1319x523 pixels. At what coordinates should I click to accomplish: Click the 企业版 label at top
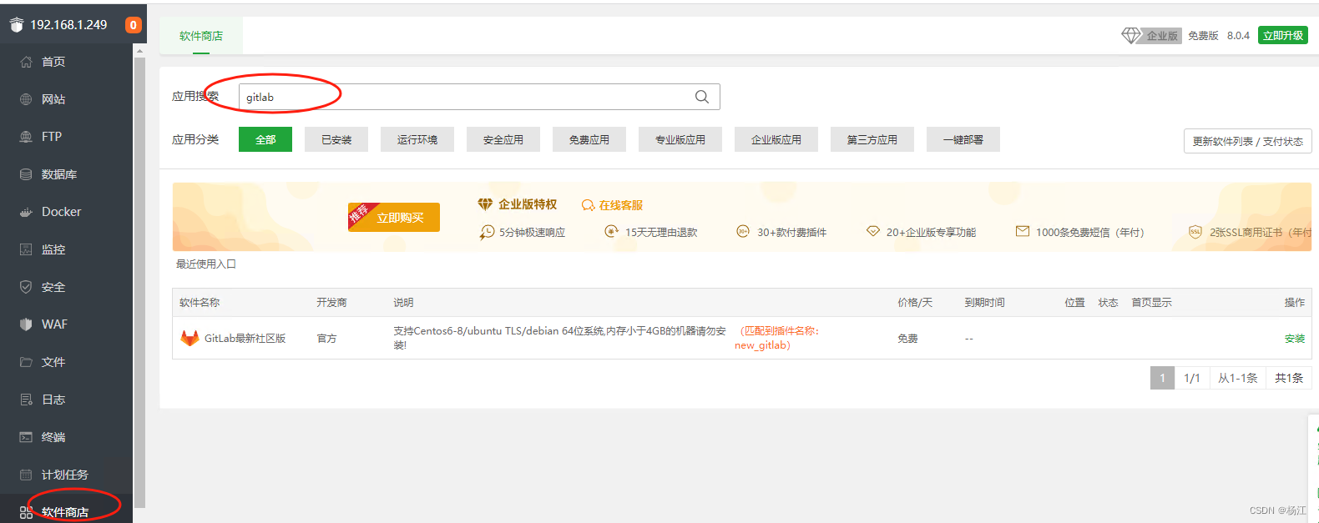(x=1162, y=35)
